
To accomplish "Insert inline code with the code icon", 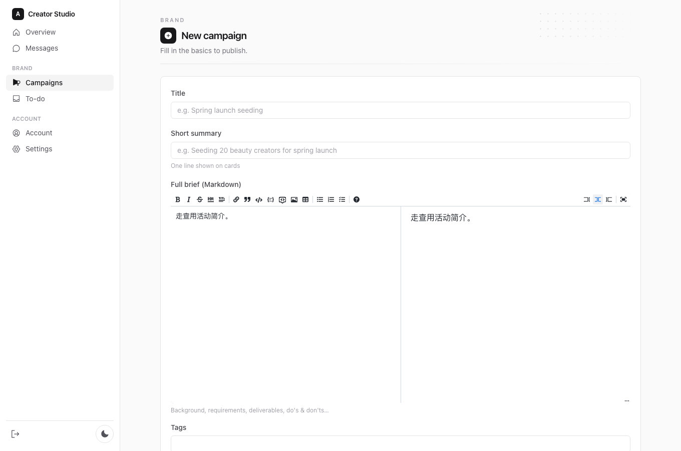I will pos(259,199).
